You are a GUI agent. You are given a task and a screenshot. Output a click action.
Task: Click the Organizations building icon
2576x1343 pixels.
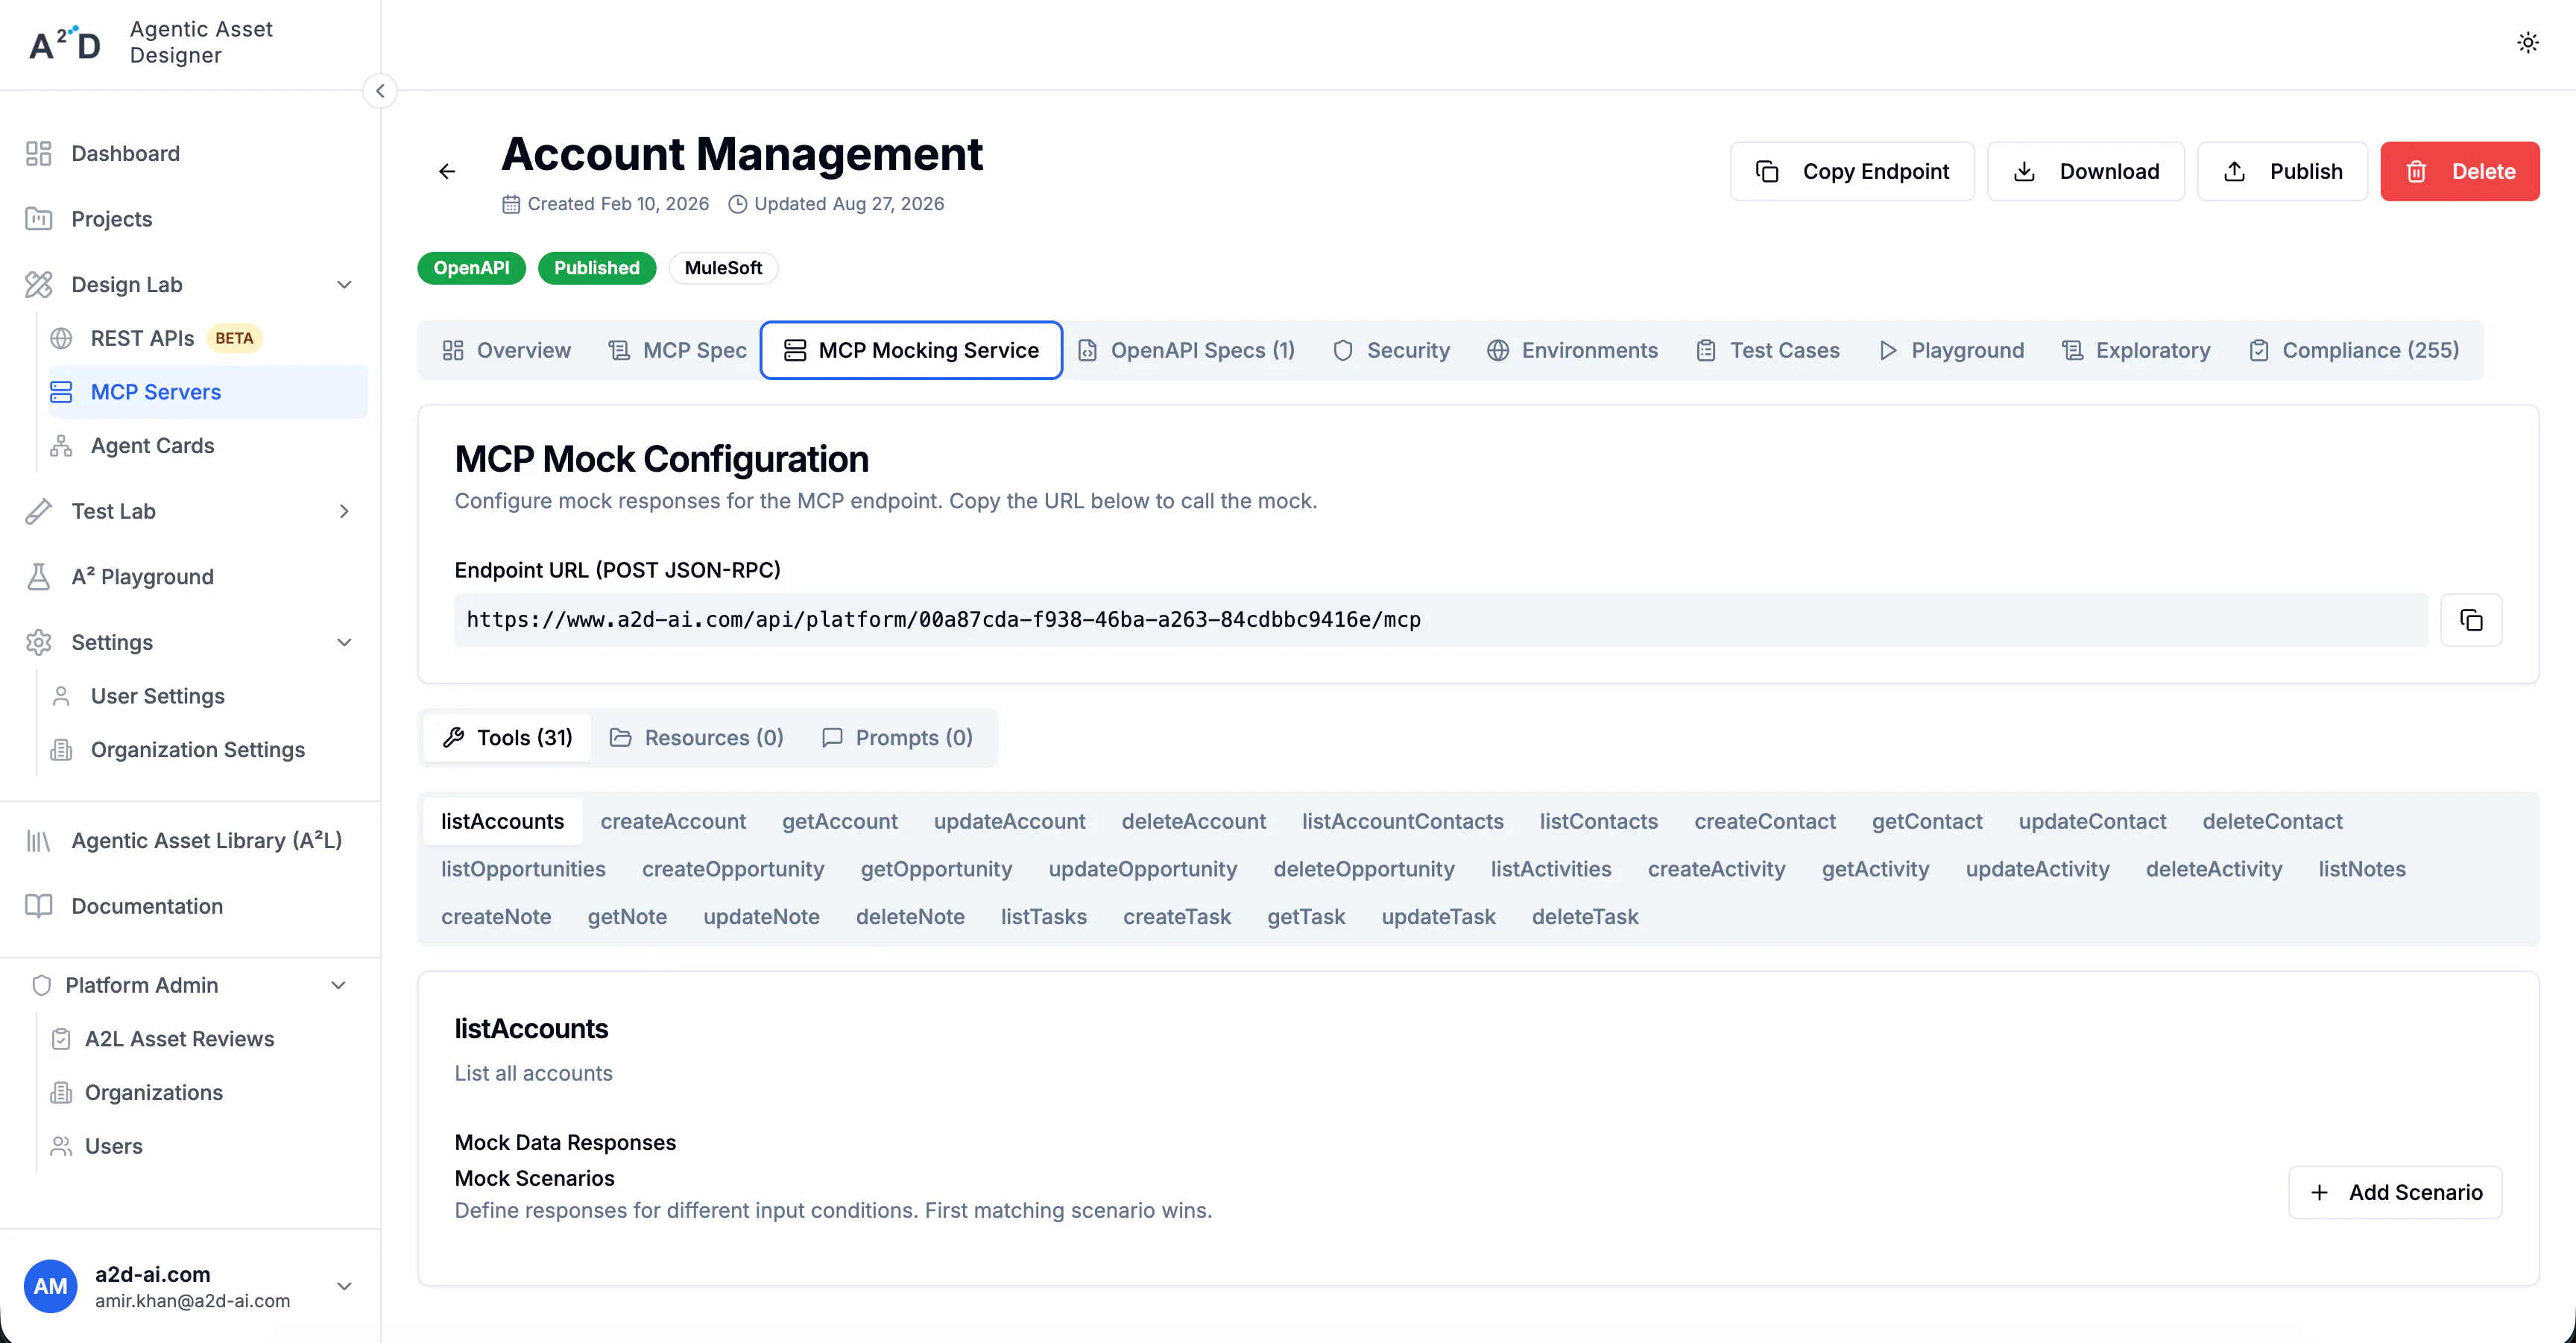(x=61, y=1093)
